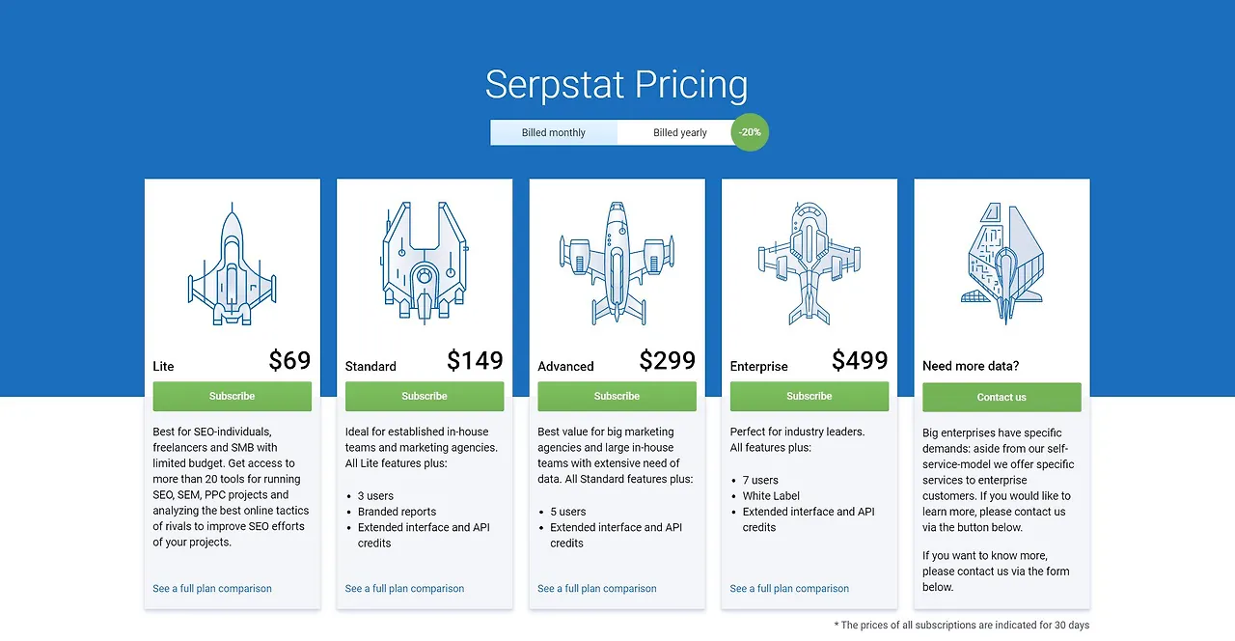This screenshot has width=1235, height=641.
Task: Subscribe to the Lite plan
Action: 232,396
